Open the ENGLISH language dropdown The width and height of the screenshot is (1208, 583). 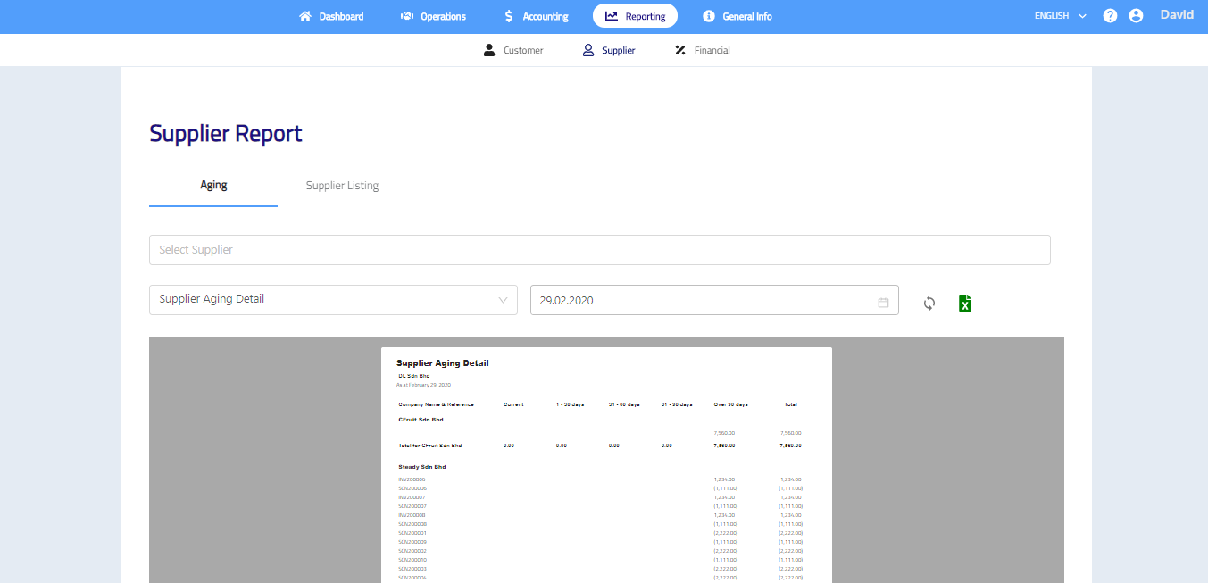[1060, 16]
